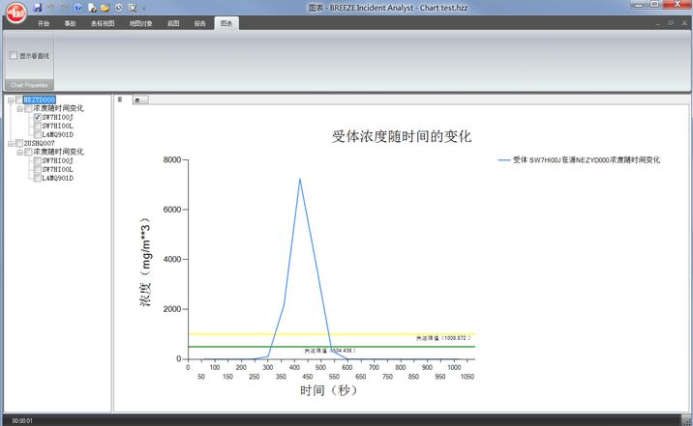Click the new document page icon
The width and height of the screenshot is (693, 426).
pos(92,8)
